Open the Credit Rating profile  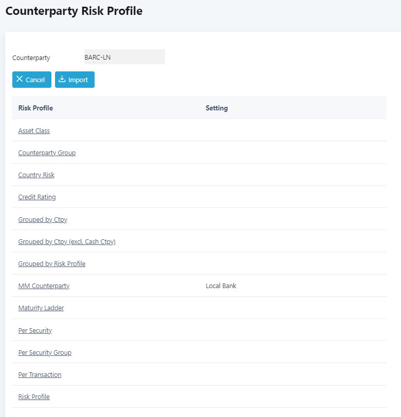tap(37, 197)
